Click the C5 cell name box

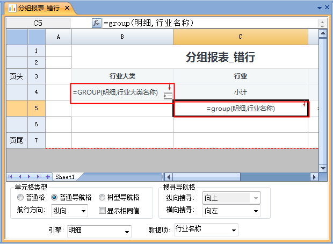[x=38, y=23]
